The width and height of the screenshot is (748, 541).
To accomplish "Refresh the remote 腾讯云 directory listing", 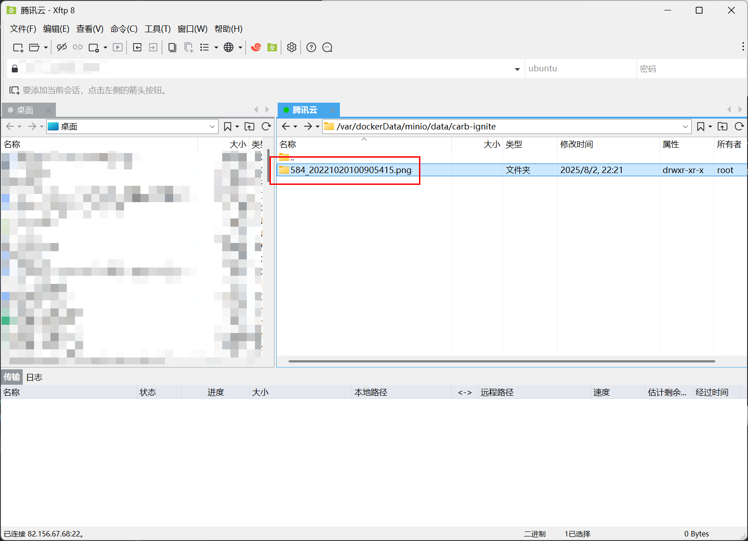I will [739, 127].
